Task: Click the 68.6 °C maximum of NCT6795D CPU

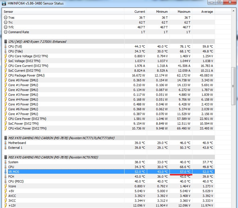Action: (185, 167)
